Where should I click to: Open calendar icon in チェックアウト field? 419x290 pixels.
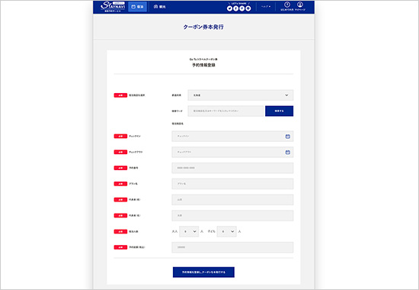point(288,152)
